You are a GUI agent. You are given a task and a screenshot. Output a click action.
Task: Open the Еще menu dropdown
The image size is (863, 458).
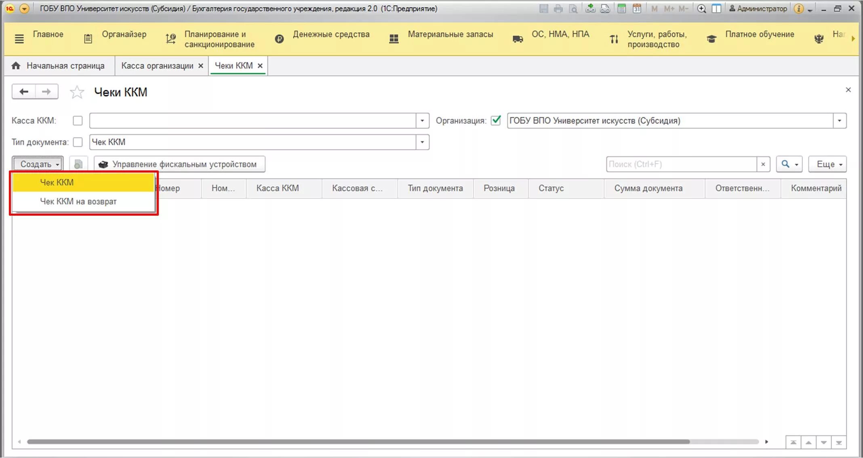click(x=827, y=164)
